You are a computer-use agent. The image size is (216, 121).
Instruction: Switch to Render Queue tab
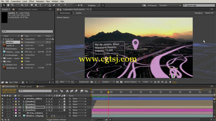tap(26, 86)
